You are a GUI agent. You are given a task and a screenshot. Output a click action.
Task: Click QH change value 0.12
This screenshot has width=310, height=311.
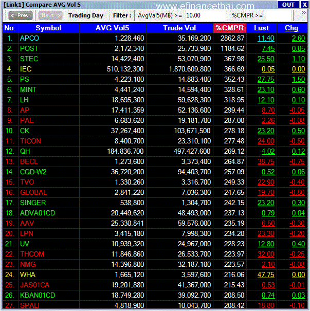[x=298, y=151]
